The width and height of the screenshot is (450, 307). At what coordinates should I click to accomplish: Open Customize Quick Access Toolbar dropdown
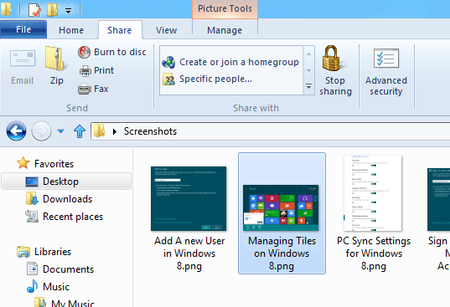68,11
